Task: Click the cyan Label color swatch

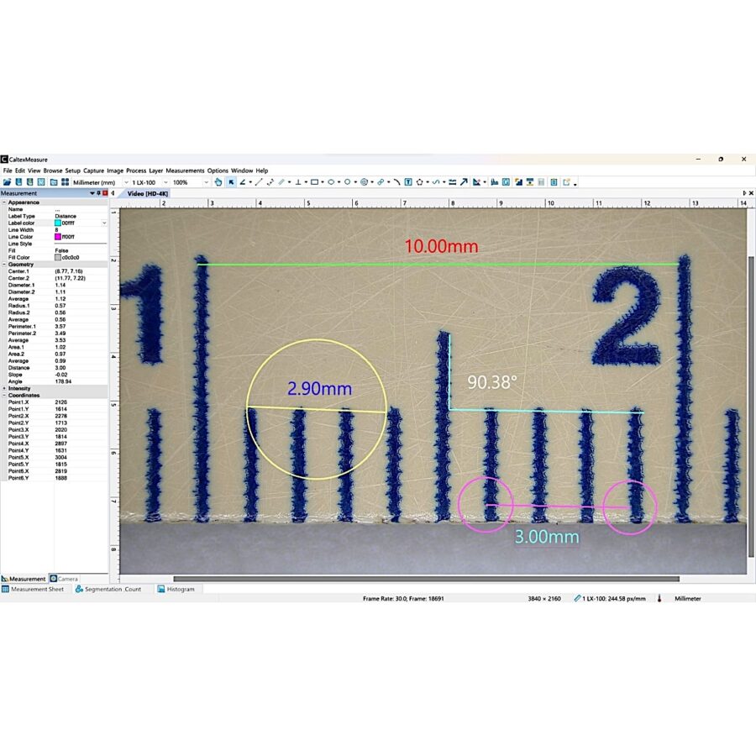Action: coord(58,223)
